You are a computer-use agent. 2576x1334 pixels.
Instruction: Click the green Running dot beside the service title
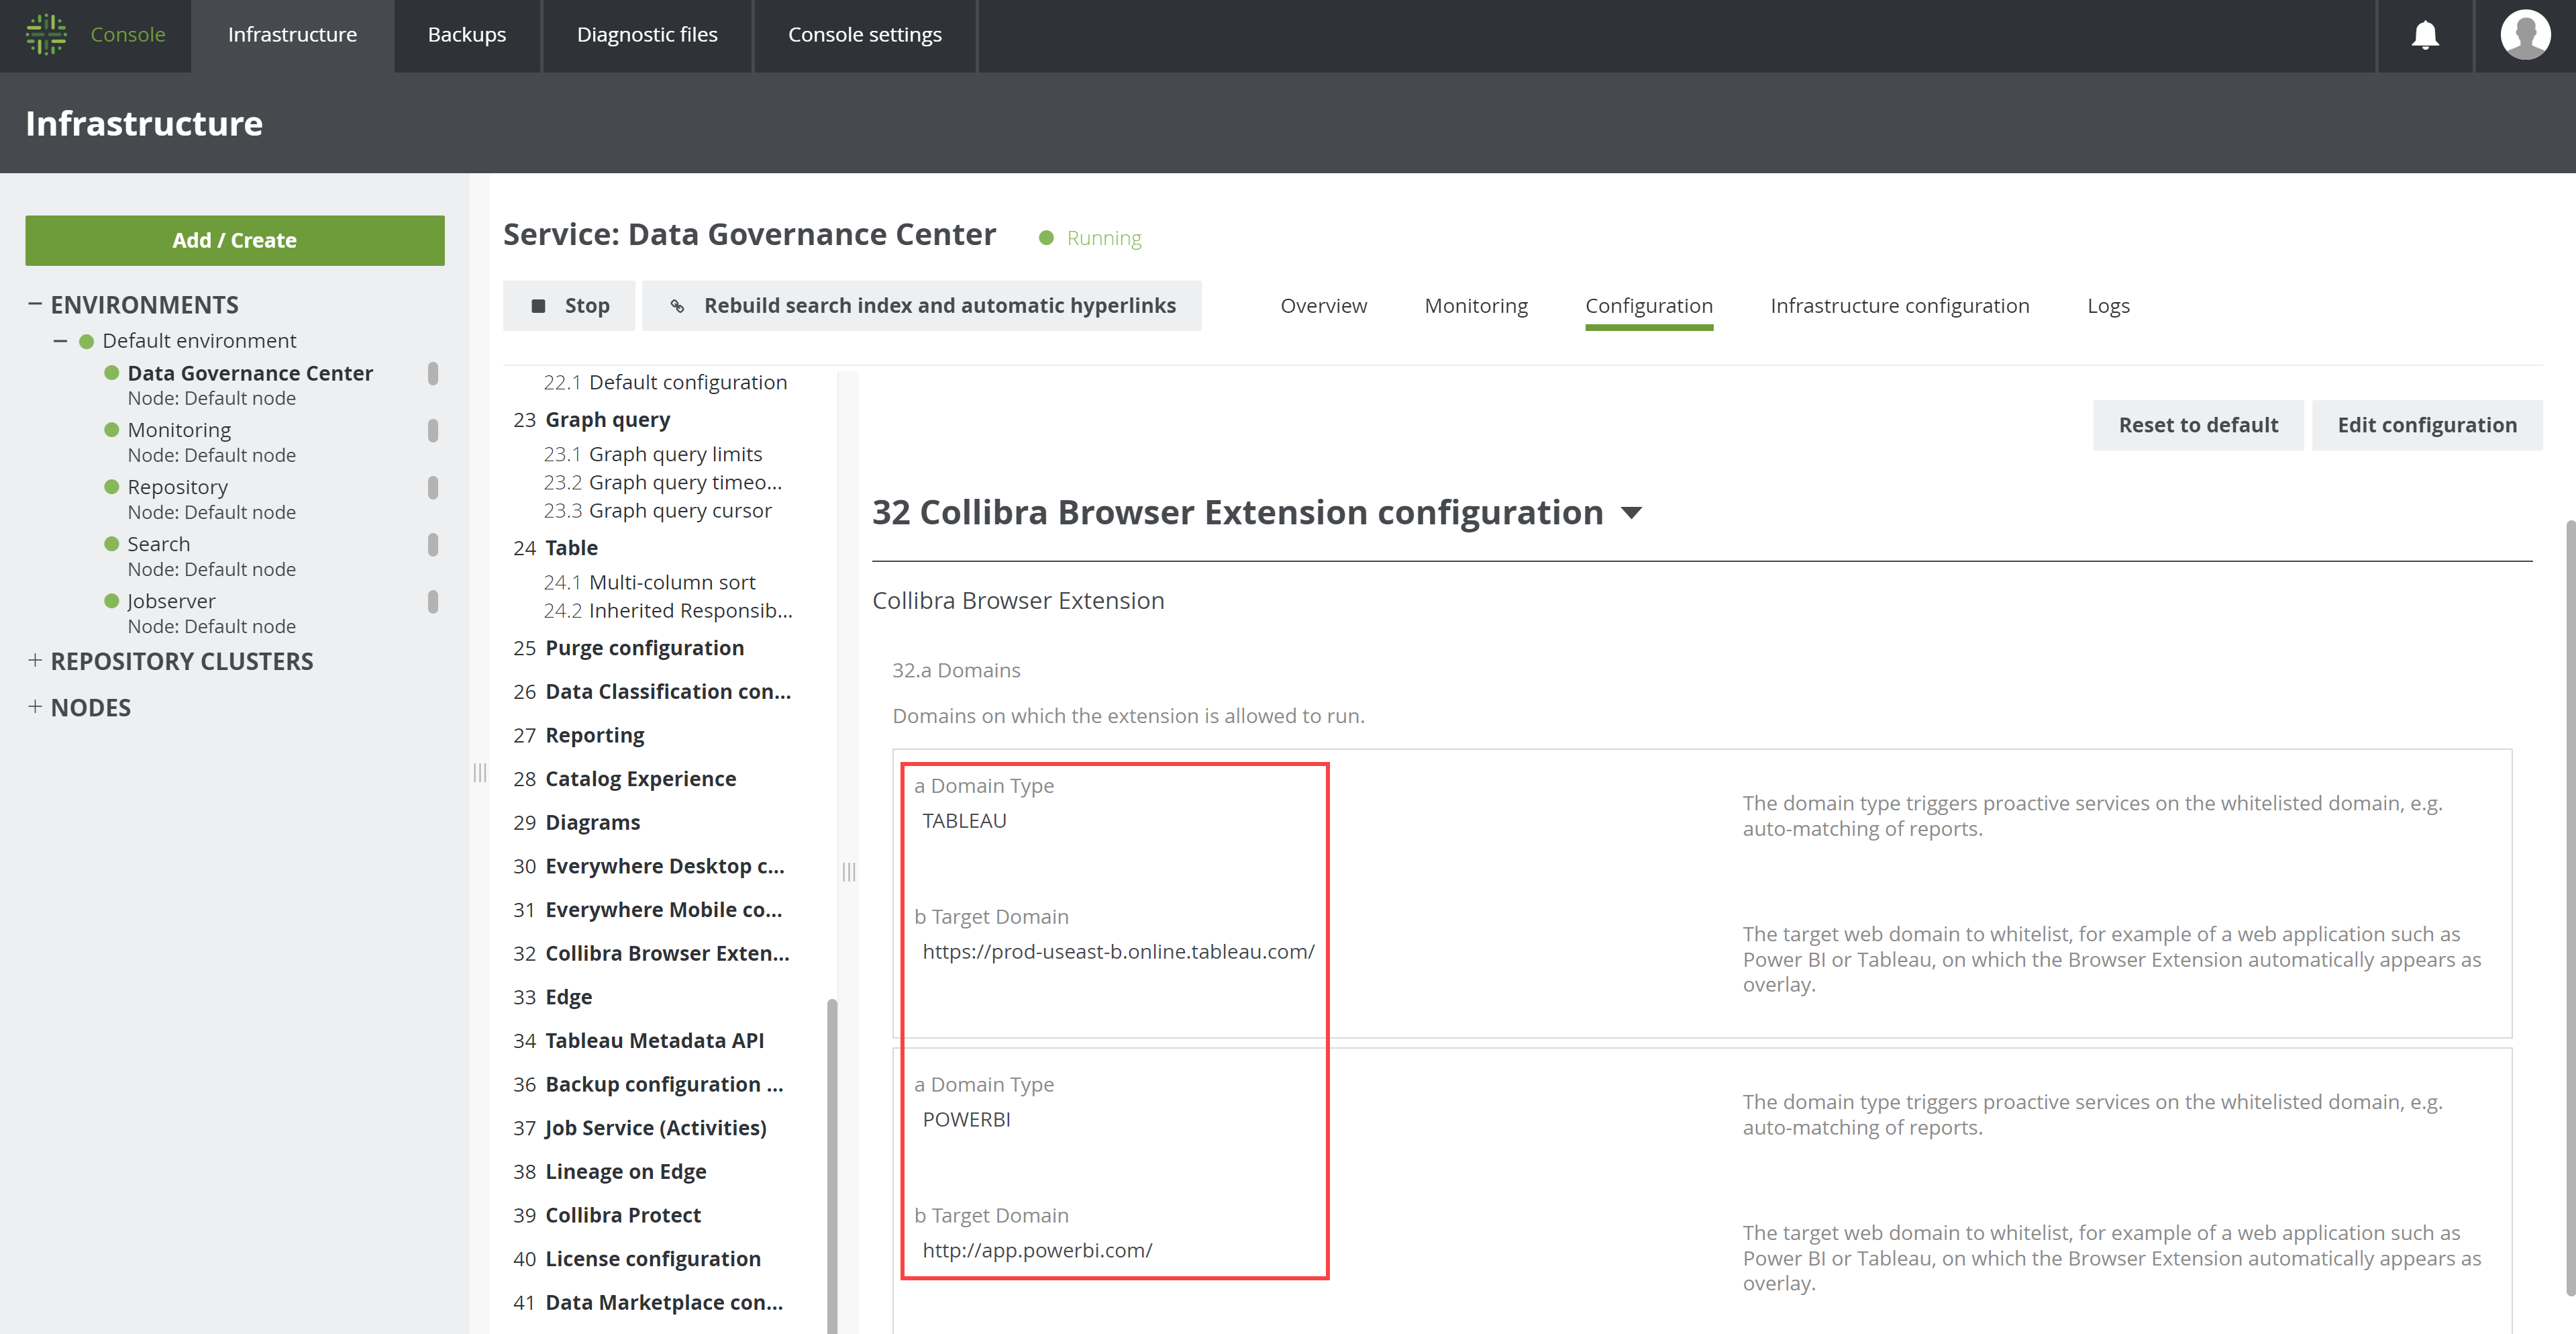(1046, 237)
